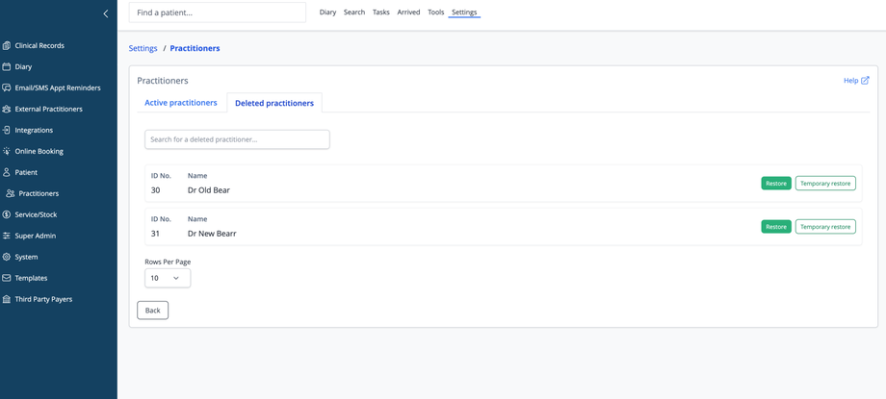
Task: Click the Diary calendar icon in sidebar
Action: (x=7, y=66)
